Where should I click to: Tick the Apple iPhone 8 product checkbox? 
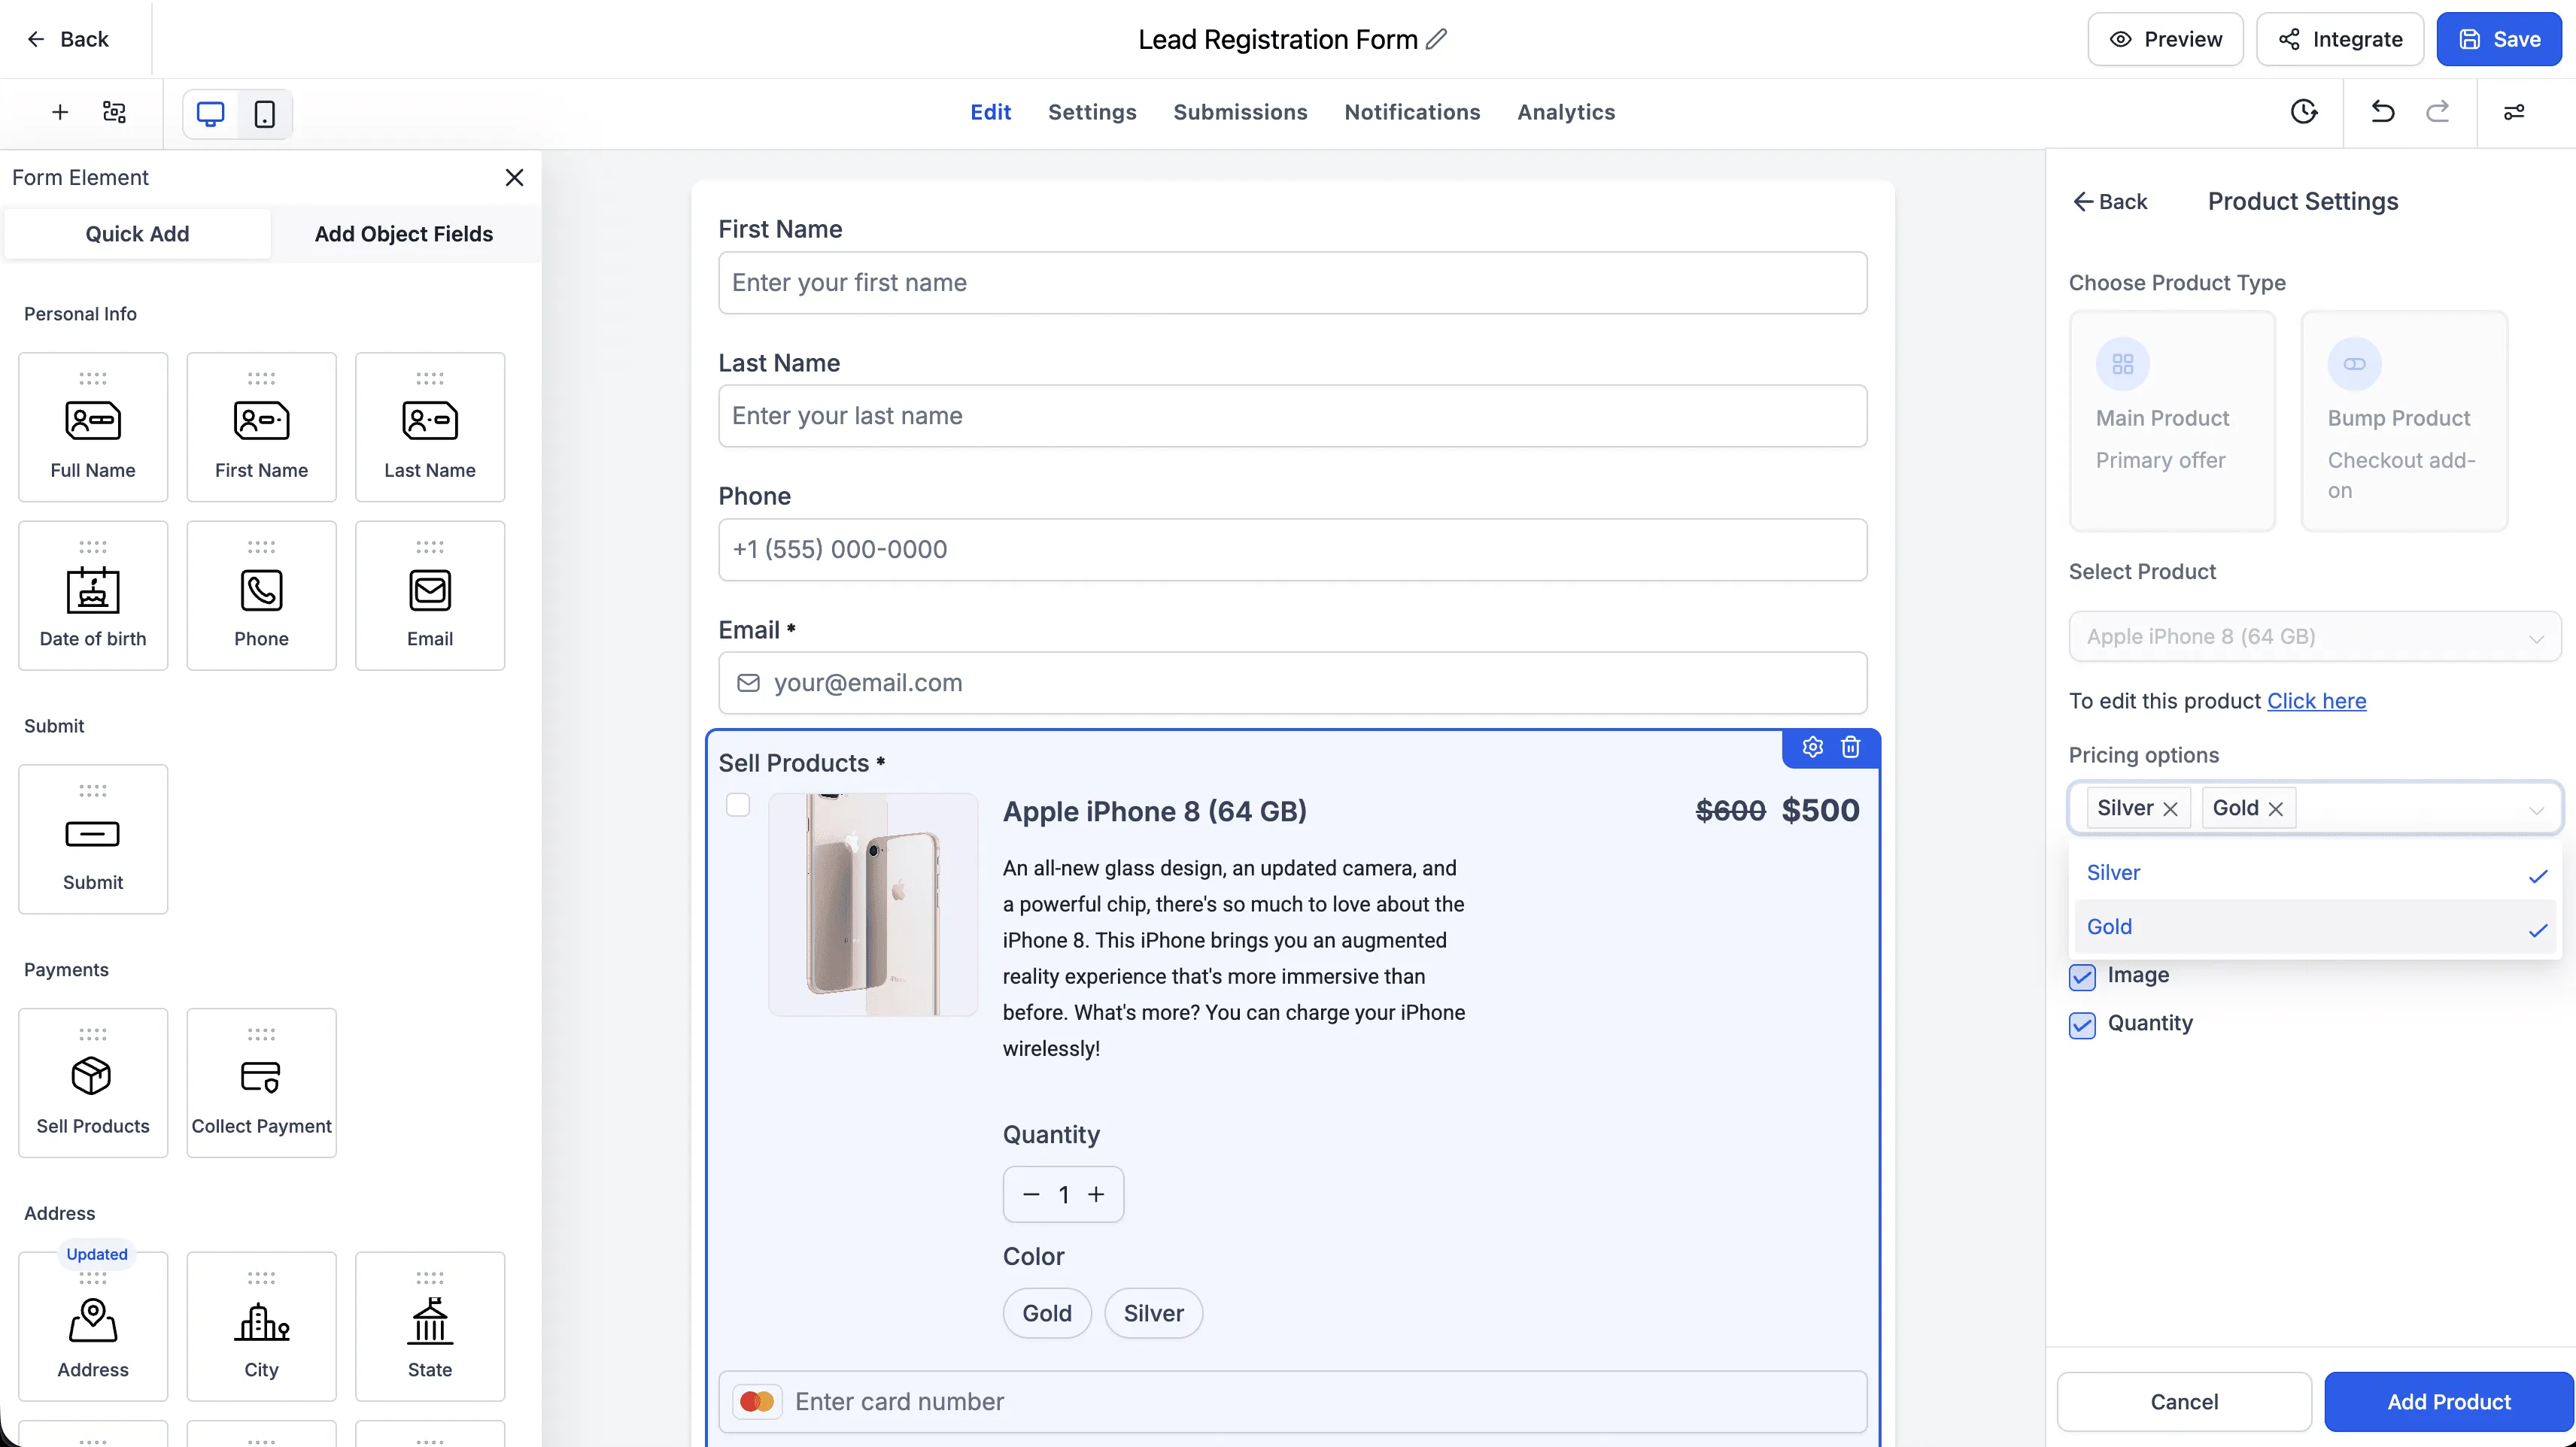[738, 805]
